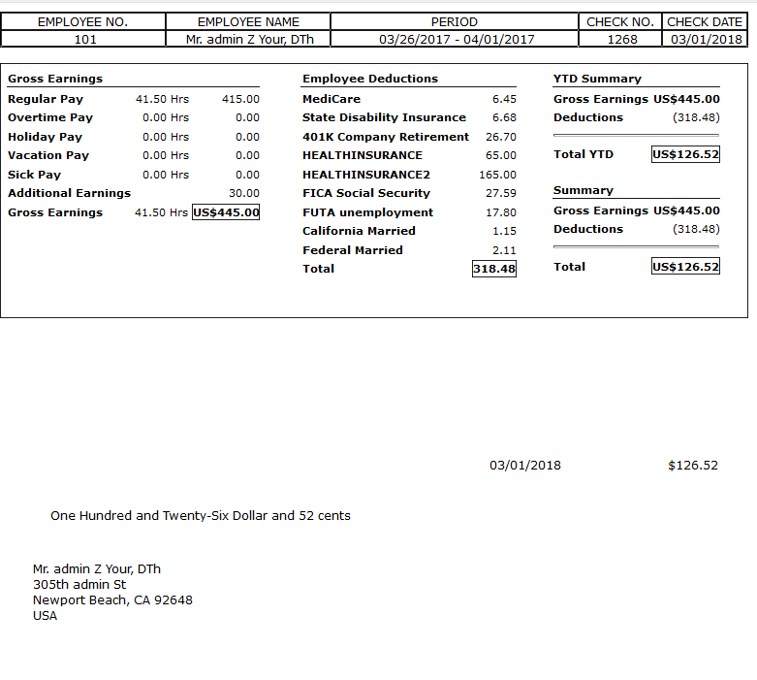Viewport: 757px width, 680px height.
Task: Select the YTD Summary section heading
Action: pos(597,79)
